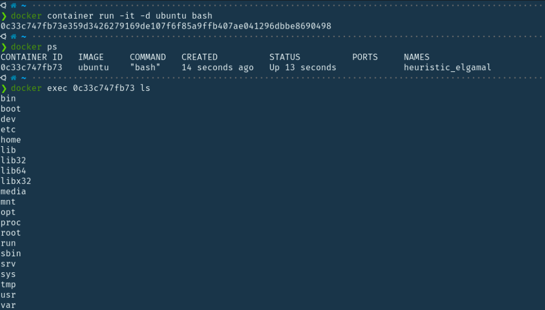Click the '14 seconds ago' created value
The height and width of the screenshot is (310, 545).
click(218, 68)
